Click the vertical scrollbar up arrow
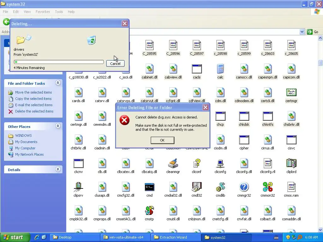Image resolution: width=323 pixels, height=242 pixels. point(320,38)
